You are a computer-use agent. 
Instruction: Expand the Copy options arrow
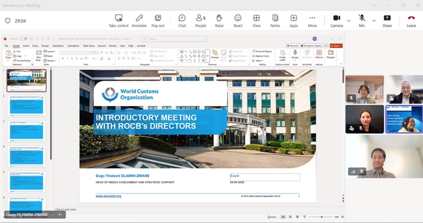coord(25,56)
